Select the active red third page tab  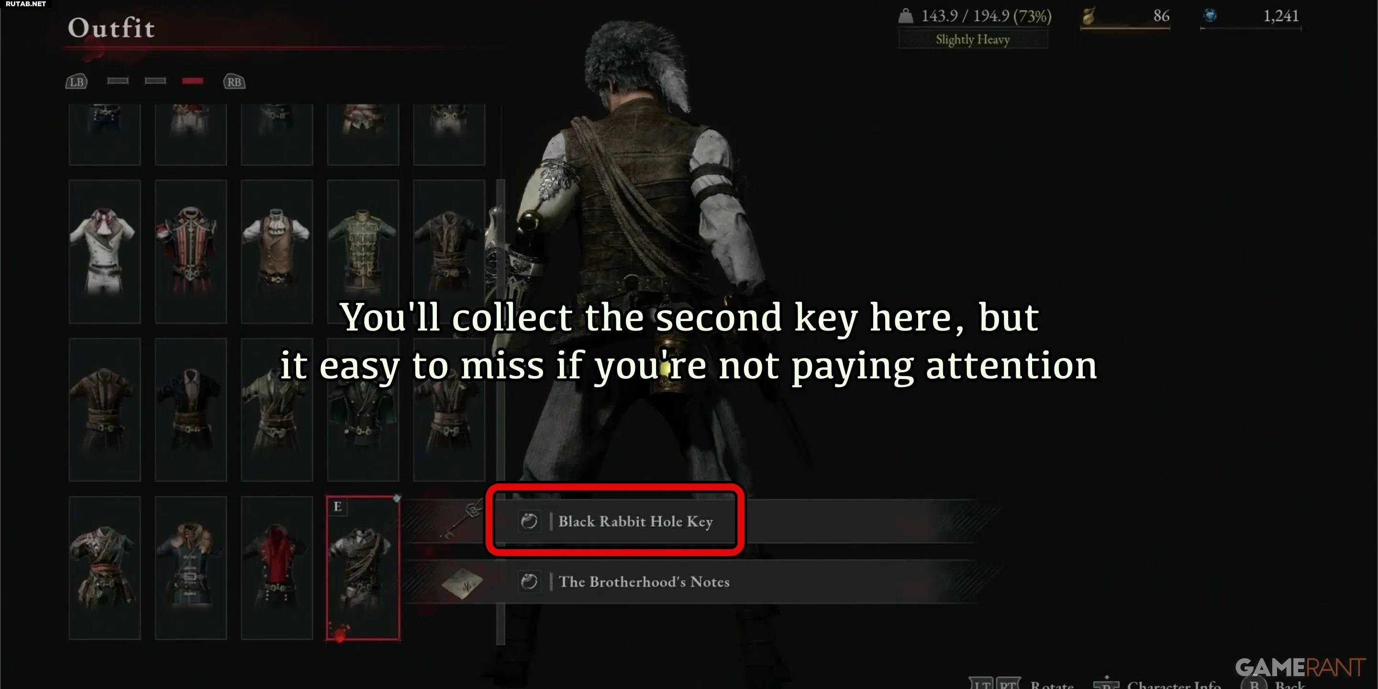(192, 81)
